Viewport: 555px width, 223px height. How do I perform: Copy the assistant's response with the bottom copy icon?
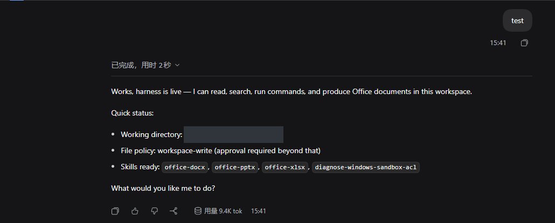(x=115, y=211)
